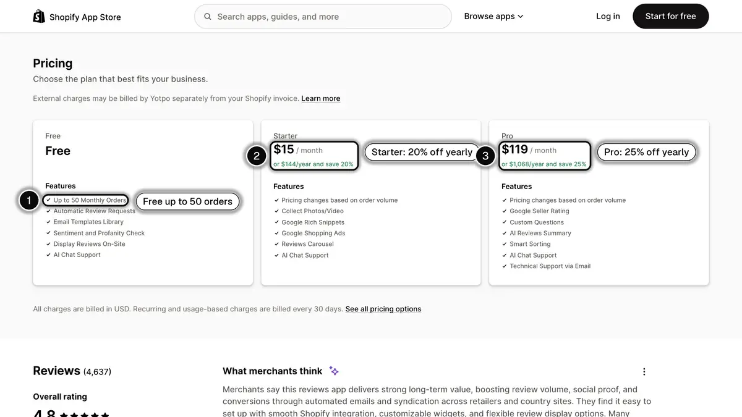Click Email Templates Library feature
Viewport: 742px width, 417px height.
(x=88, y=222)
